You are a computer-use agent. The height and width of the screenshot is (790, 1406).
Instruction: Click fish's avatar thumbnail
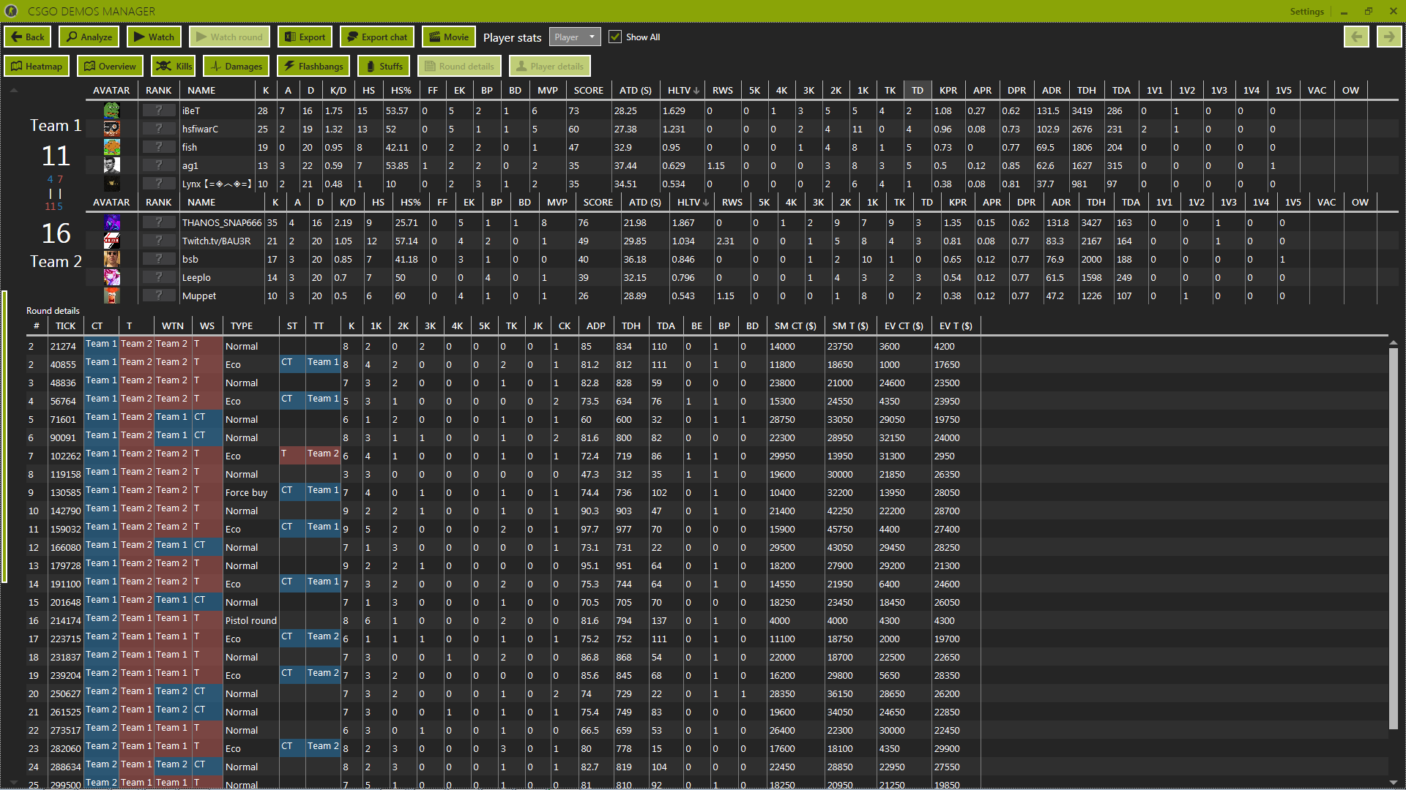pos(111,147)
